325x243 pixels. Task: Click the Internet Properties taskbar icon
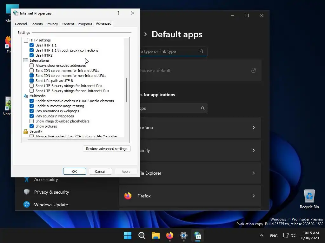[x=198, y=235]
